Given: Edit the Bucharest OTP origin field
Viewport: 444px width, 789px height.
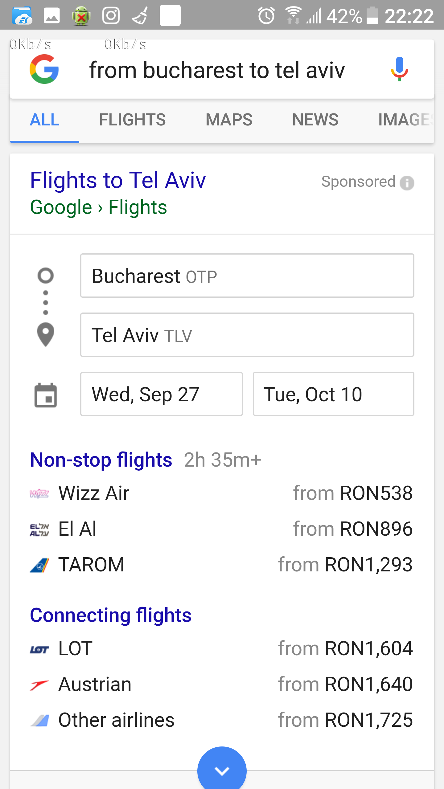Looking at the screenshot, I should coord(247,276).
